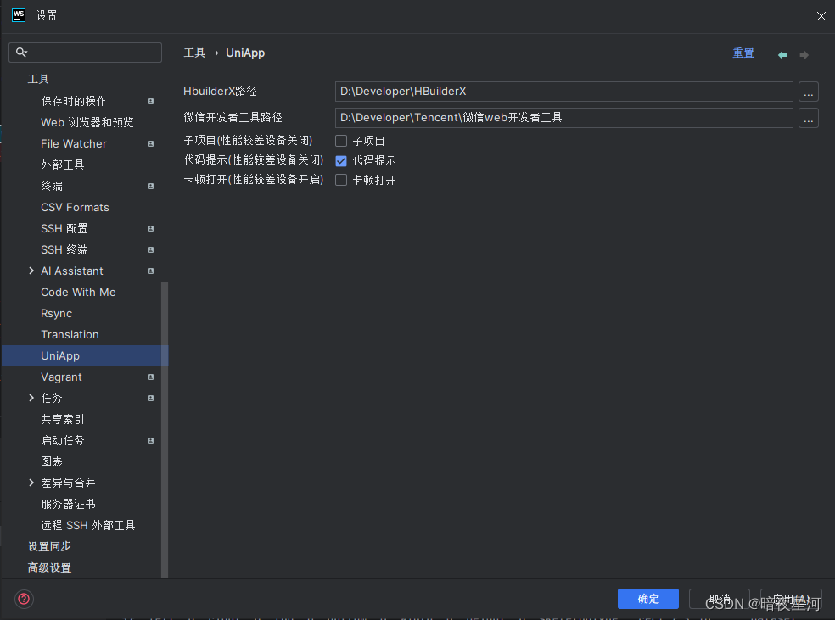
Task: Click the forward navigation arrow
Action: (x=804, y=53)
